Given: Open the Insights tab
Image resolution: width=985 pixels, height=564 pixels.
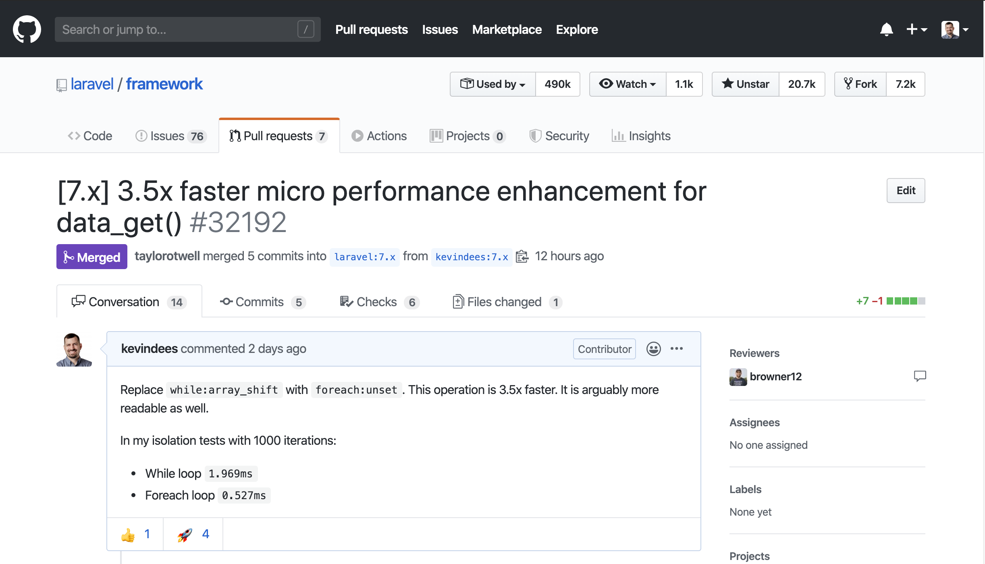Looking at the screenshot, I should click(641, 136).
